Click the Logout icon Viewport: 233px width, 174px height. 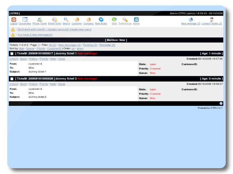click(x=13, y=20)
